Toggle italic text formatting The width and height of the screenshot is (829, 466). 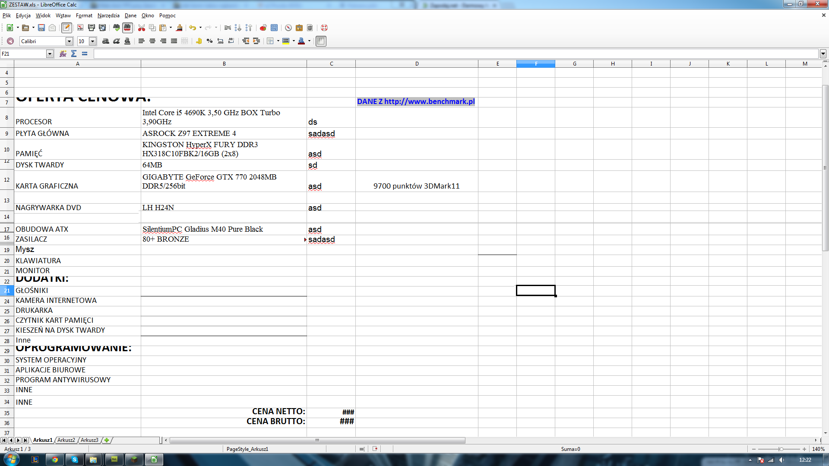[116, 41]
